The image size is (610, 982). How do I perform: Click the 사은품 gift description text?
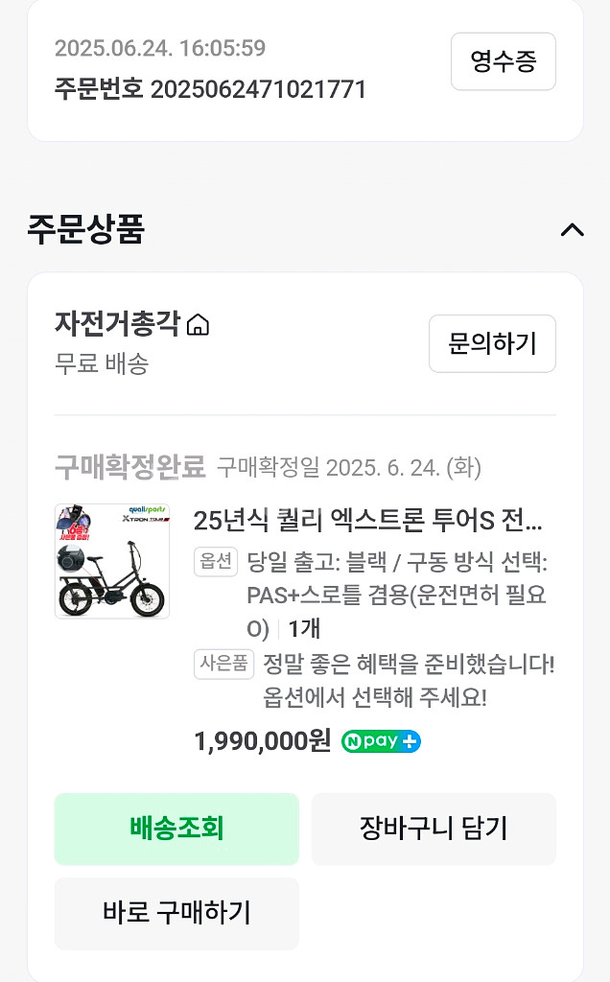point(409,680)
